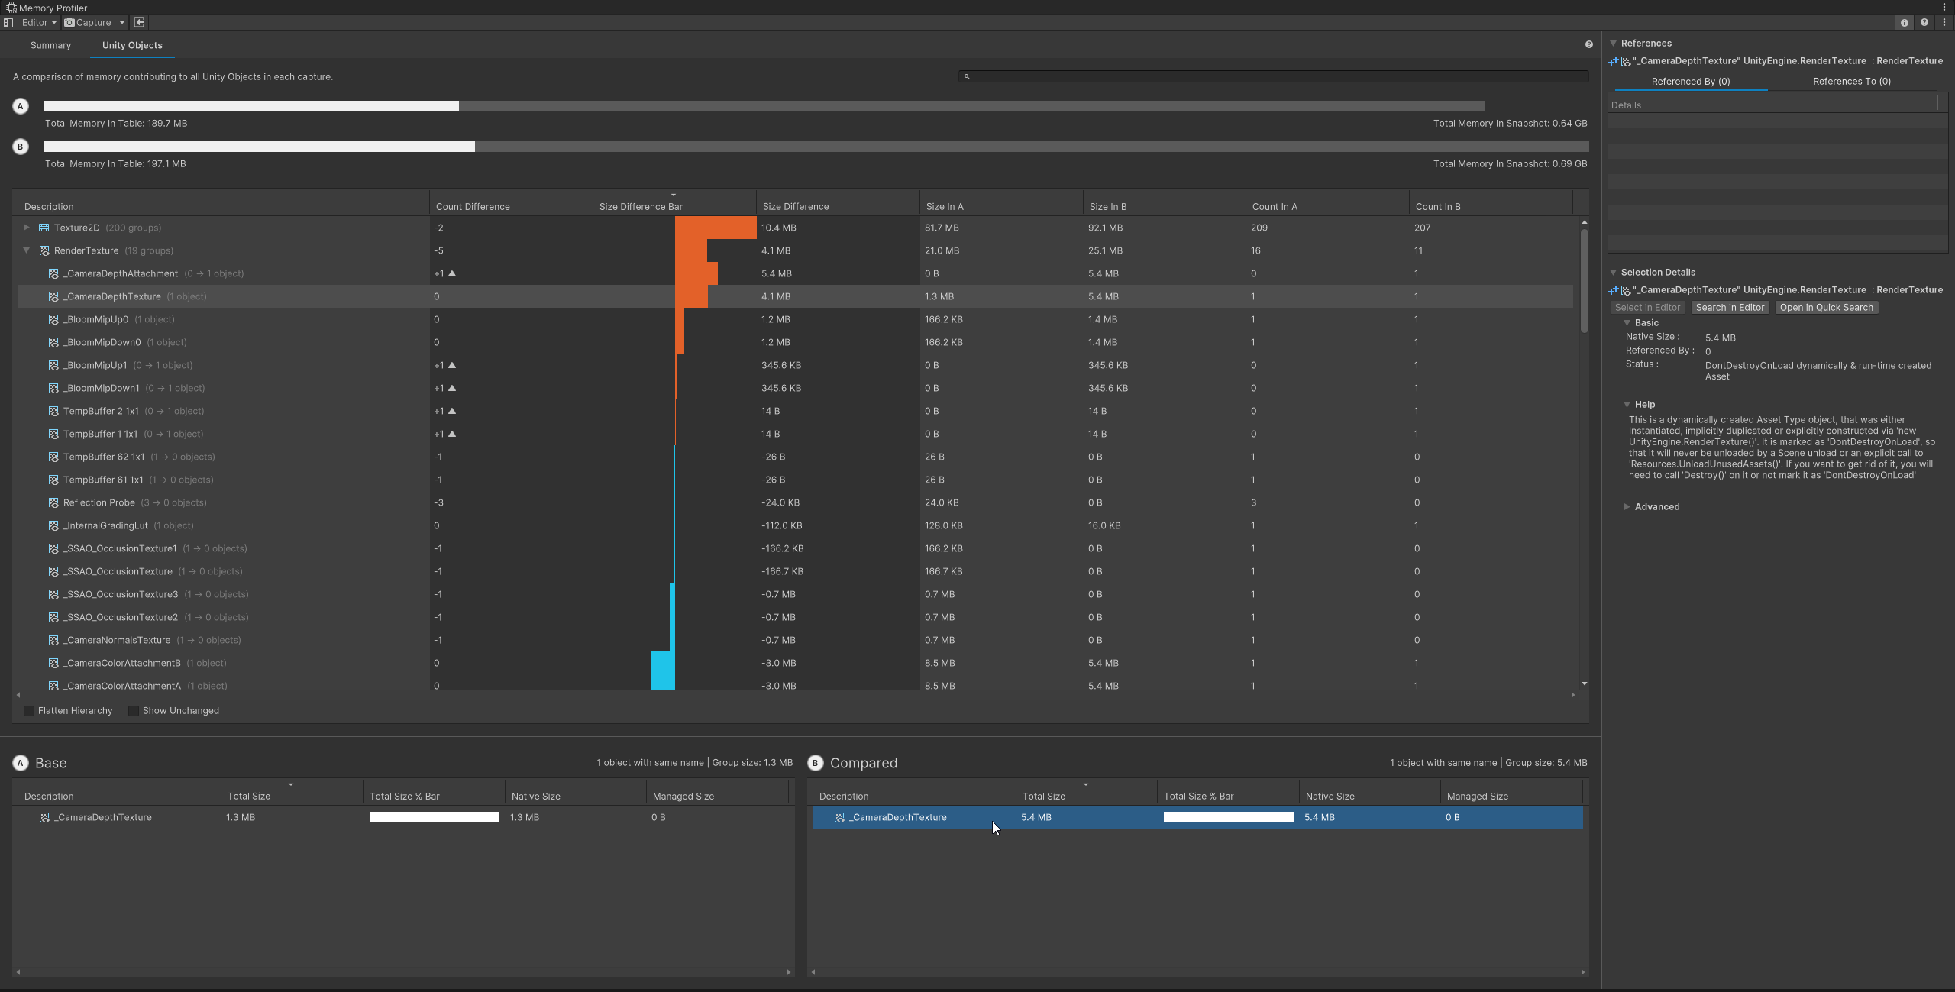1955x992 pixels.
Task: Click into the table search field
Action: pyautogui.click(x=1274, y=76)
